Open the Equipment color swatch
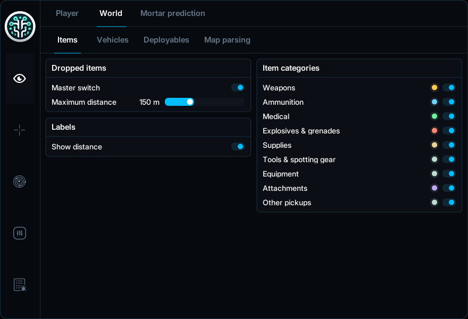Viewport: 468px width, 319px height. tap(434, 174)
